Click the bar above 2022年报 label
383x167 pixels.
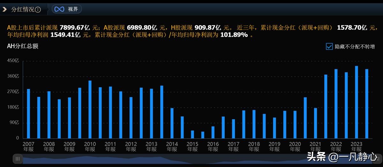tap(336, 104)
